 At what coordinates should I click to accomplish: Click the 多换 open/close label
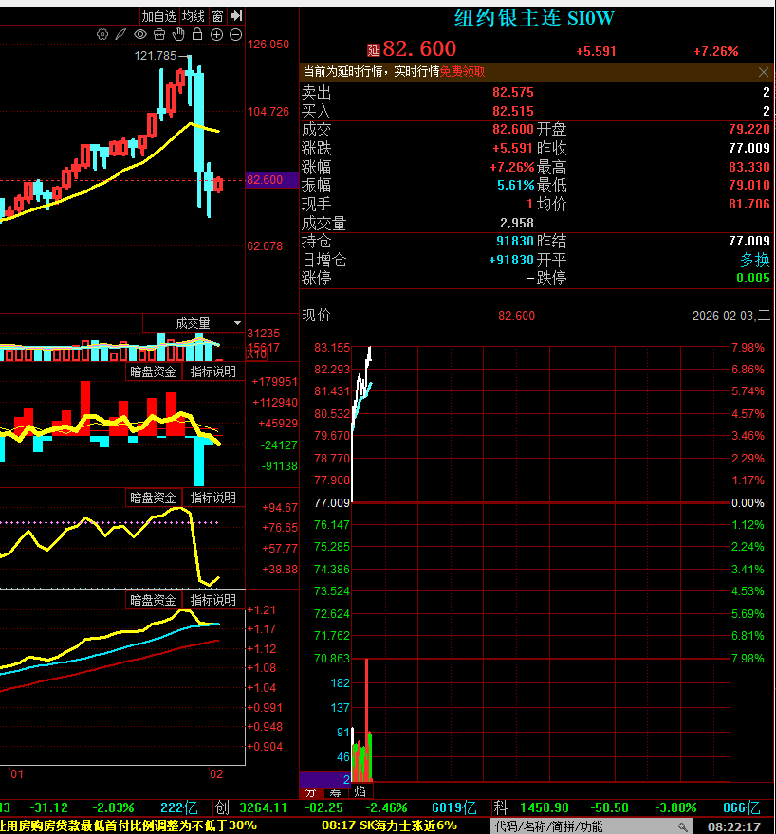[755, 260]
